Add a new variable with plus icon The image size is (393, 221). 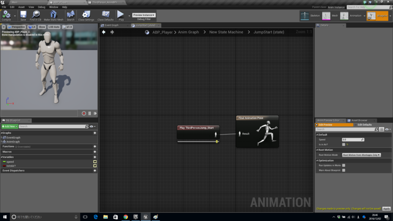[95, 157]
